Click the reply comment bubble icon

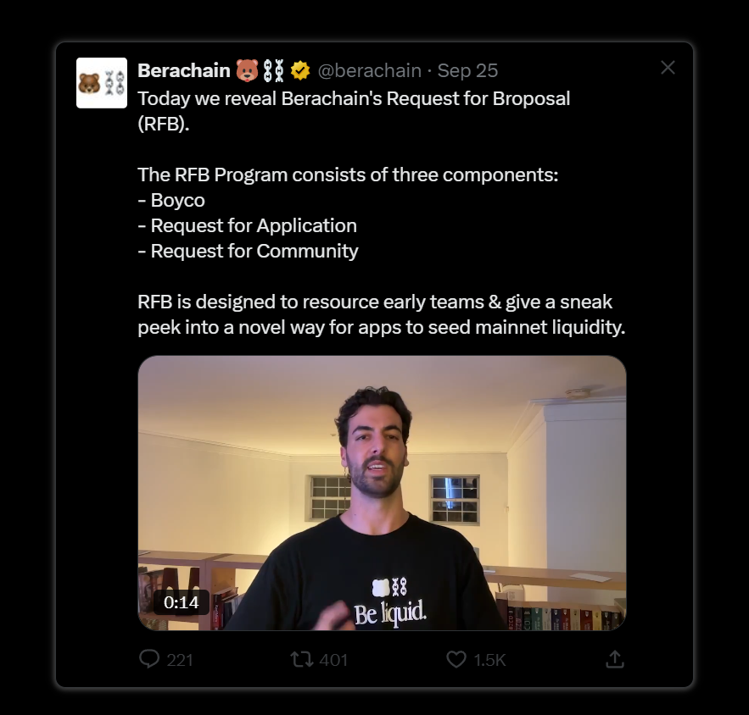point(149,659)
